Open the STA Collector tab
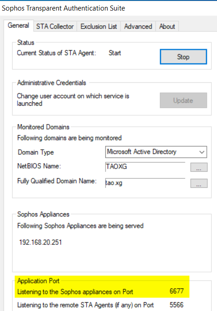The image size is (217, 311). pyautogui.click(x=55, y=26)
